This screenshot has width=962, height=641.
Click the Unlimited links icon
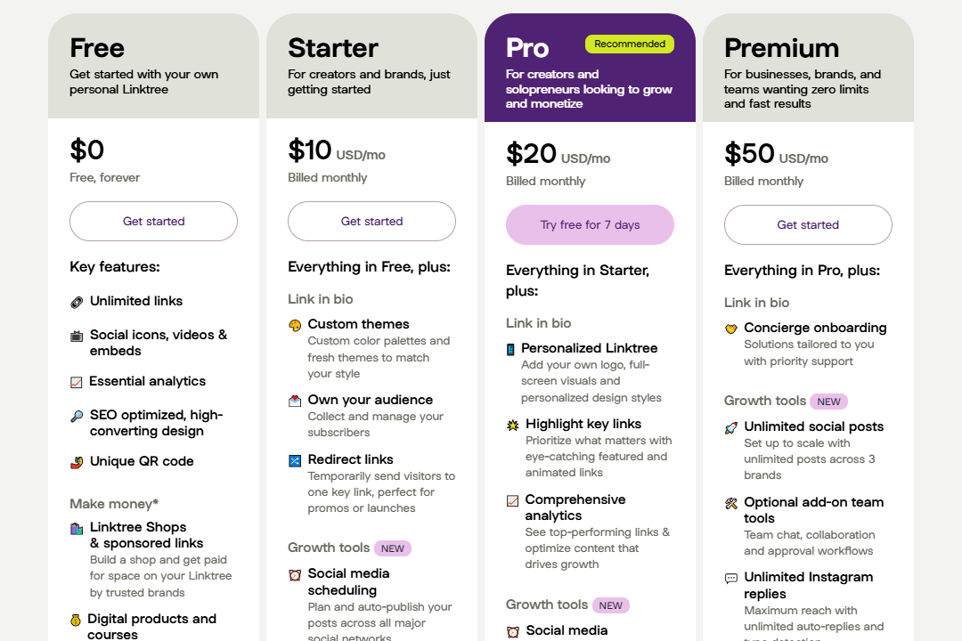77,302
